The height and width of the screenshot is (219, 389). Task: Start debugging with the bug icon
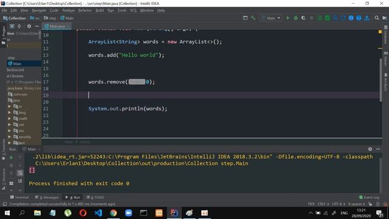296,18
